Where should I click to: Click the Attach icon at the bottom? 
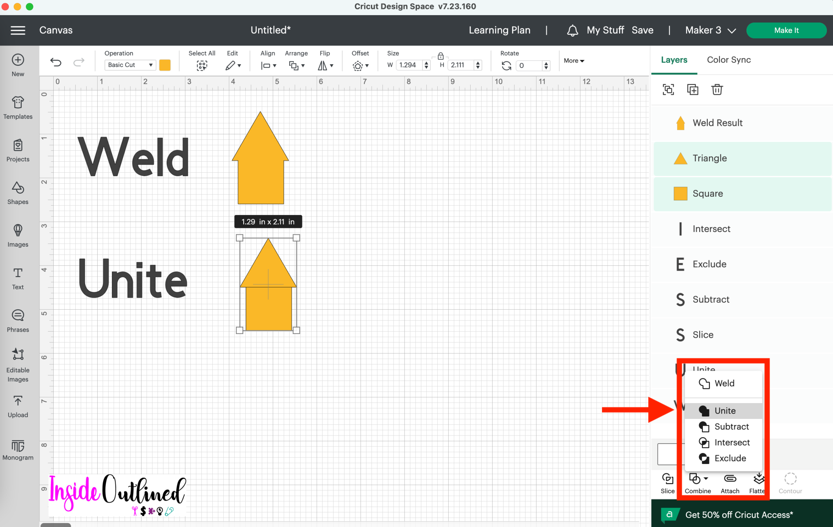[730, 479]
